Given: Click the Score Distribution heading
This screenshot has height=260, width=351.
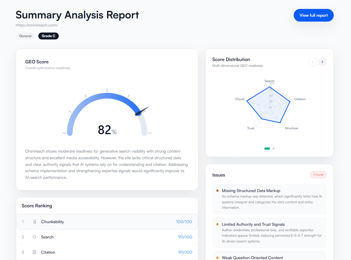Looking at the screenshot, I should (x=231, y=60).
